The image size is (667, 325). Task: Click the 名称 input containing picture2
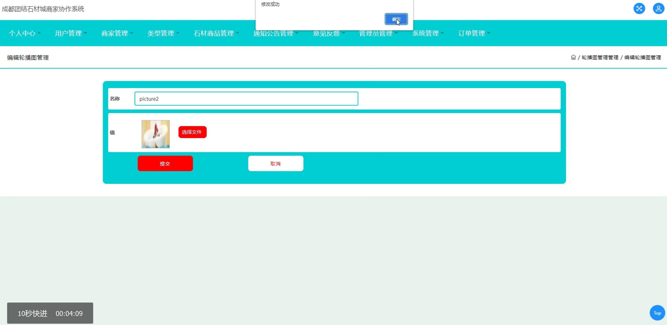point(246,99)
